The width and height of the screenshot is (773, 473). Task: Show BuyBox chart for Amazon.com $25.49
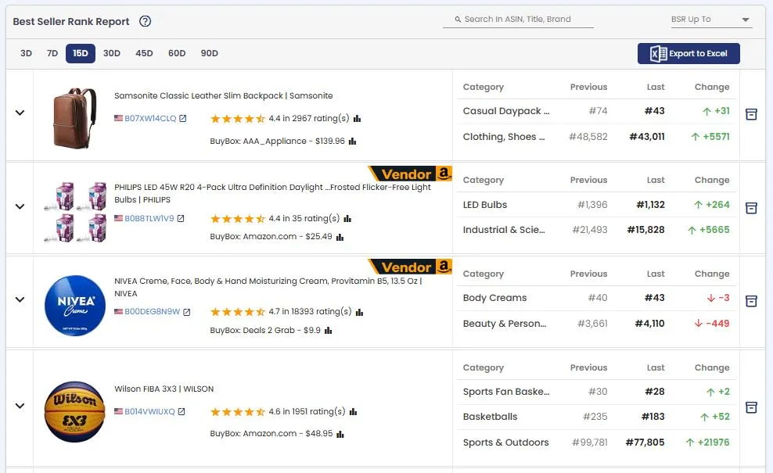coord(340,237)
